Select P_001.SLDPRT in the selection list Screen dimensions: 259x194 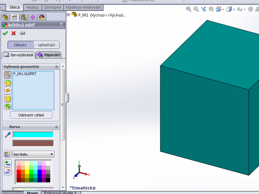pyautogui.click(x=25, y=74)
